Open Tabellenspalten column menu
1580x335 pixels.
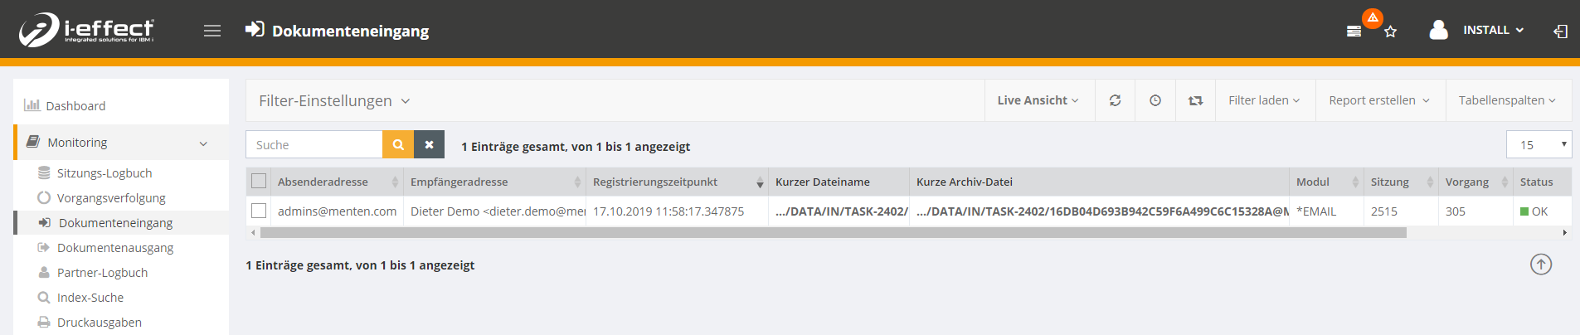[1507, 100]
